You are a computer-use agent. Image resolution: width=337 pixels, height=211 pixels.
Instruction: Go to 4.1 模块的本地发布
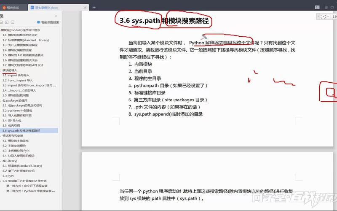click(16, 141)
